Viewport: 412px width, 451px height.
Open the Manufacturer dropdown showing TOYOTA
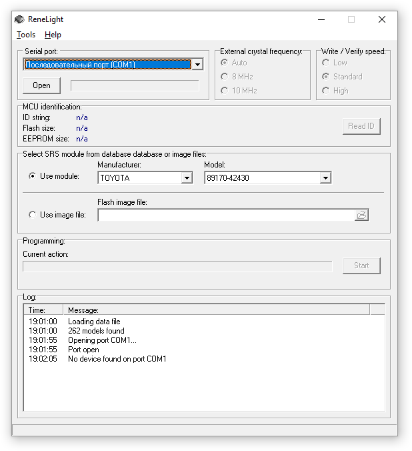187,178
